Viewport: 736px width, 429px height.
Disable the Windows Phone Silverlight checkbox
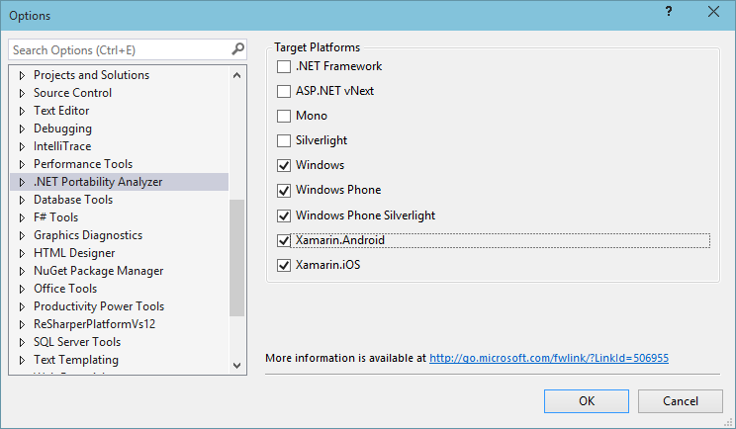[x=285, y=215]
